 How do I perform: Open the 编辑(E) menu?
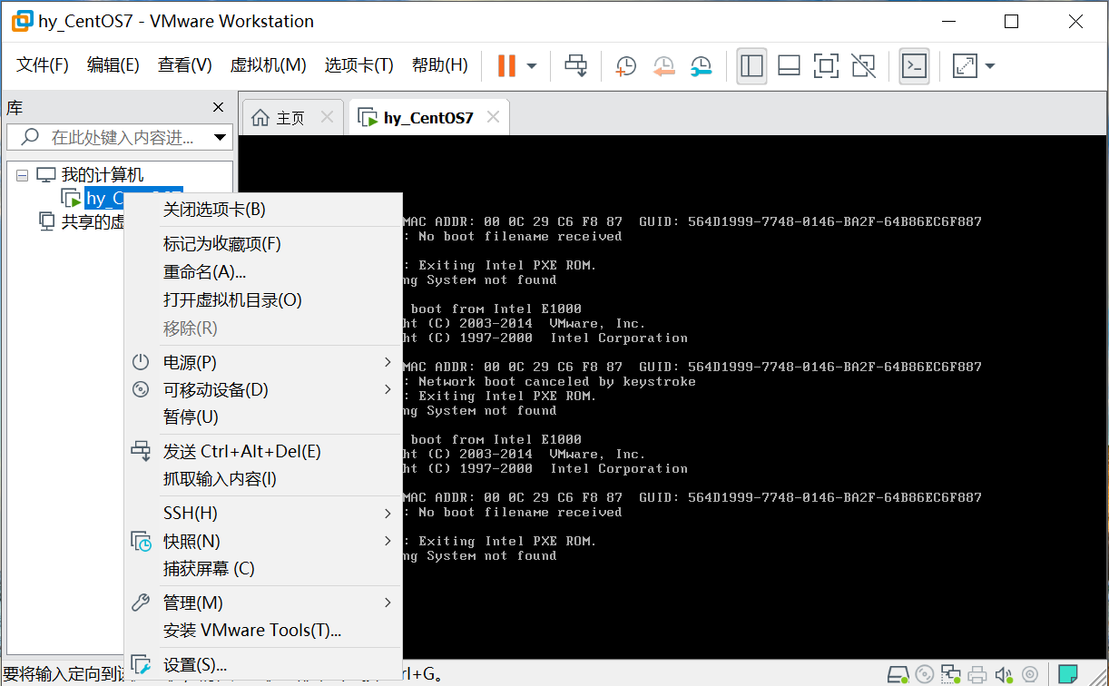[x=113, y=65]
